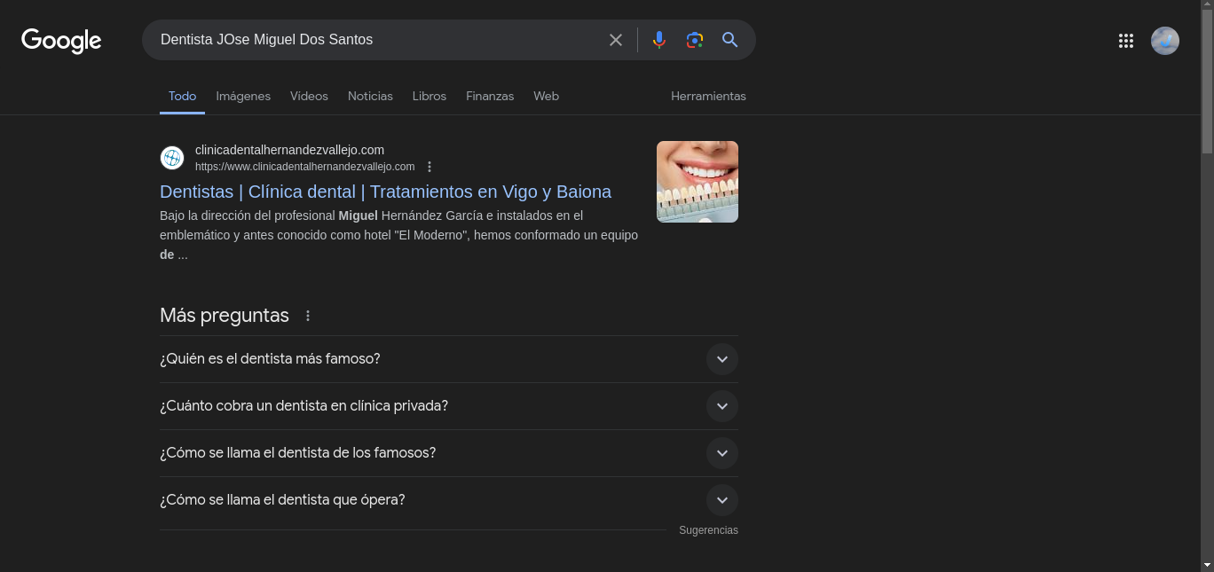This screenshot has width=1214, height=572.
Task: Expand "¿Quién es el dentista más famoso?"
Action: click(449, 359)
